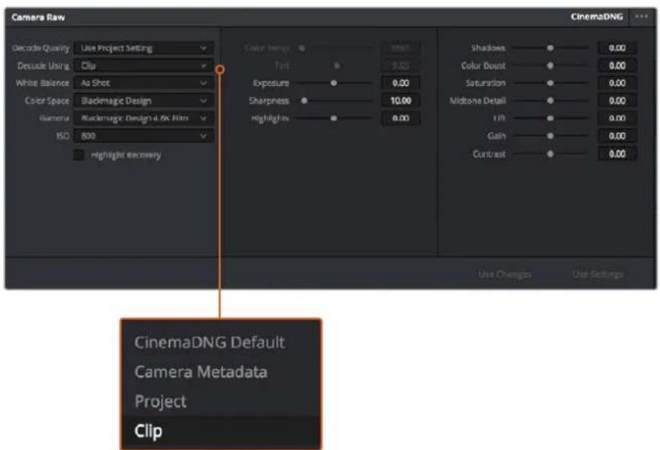
Task: Click the Exposure value field
Action: click(x=401, y=83)
